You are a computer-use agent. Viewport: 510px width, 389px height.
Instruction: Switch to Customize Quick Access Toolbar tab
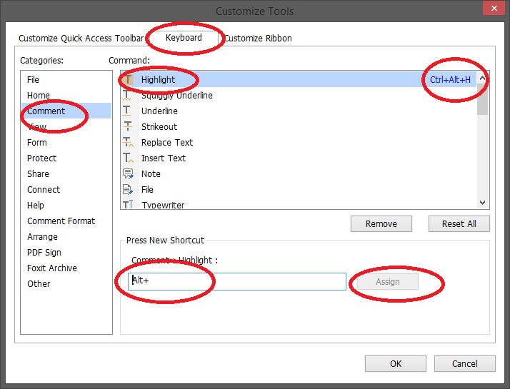pos(81,39)
